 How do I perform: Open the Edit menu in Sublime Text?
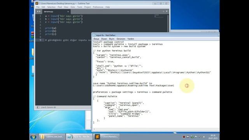tap(43, 7)
